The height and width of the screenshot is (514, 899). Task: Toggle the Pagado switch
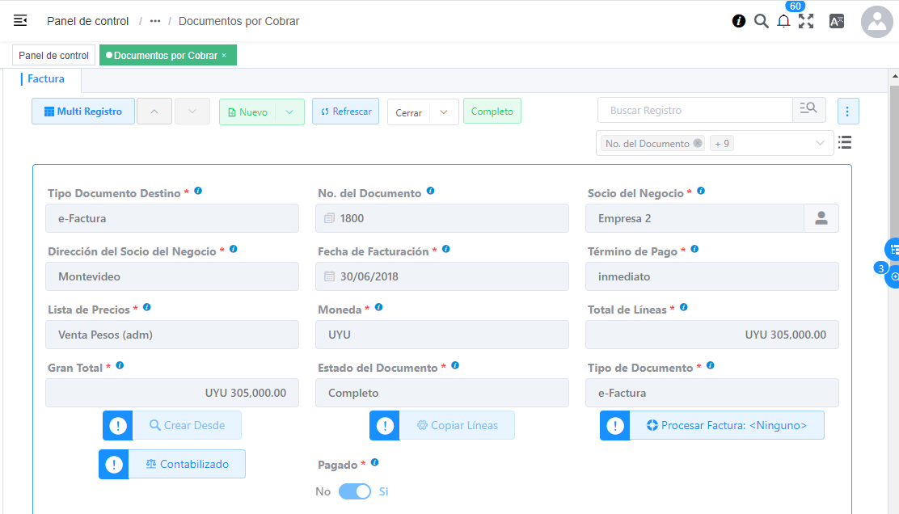pyautogui.click(x=354, y=491)
